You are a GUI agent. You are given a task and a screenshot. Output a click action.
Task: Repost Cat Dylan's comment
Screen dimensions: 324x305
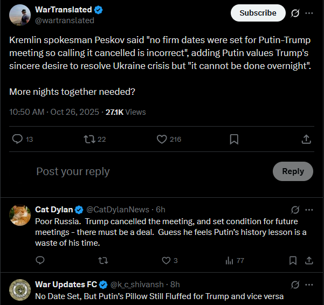point(101,260)
